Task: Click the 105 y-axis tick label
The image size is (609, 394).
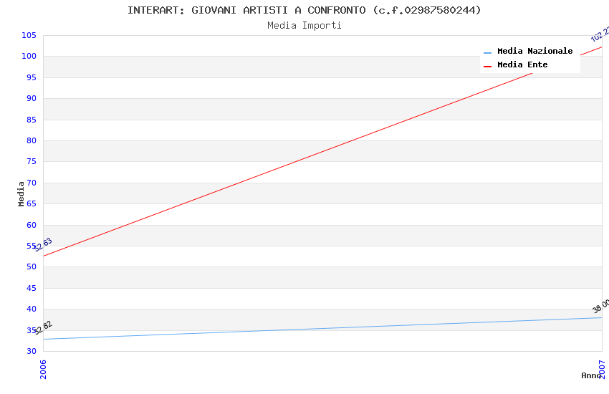Action: click(x=29, y=35)
